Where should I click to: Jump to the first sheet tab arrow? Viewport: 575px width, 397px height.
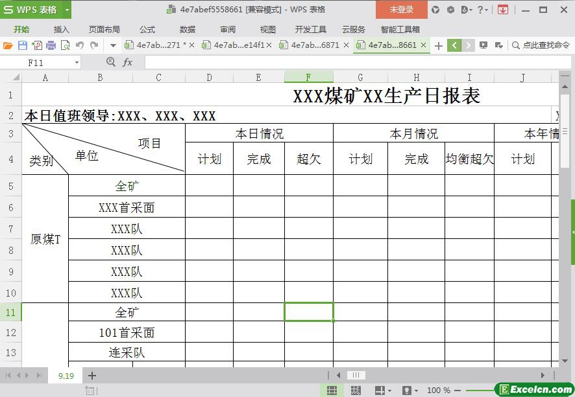tap(8, 376)
